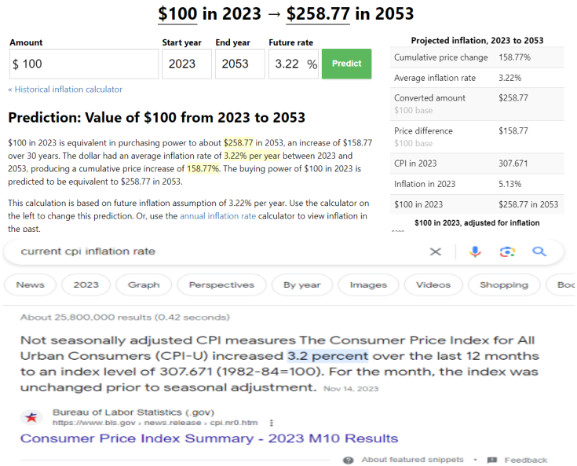577x466 pixels.
Task: Click 'Projected inflation, 2023 to 2053' heading
Action: (x=477, y=41)
